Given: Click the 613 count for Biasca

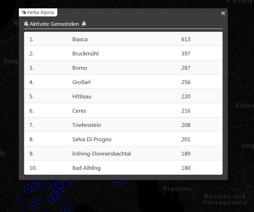Looking at the screenshot, I should 186,39.
